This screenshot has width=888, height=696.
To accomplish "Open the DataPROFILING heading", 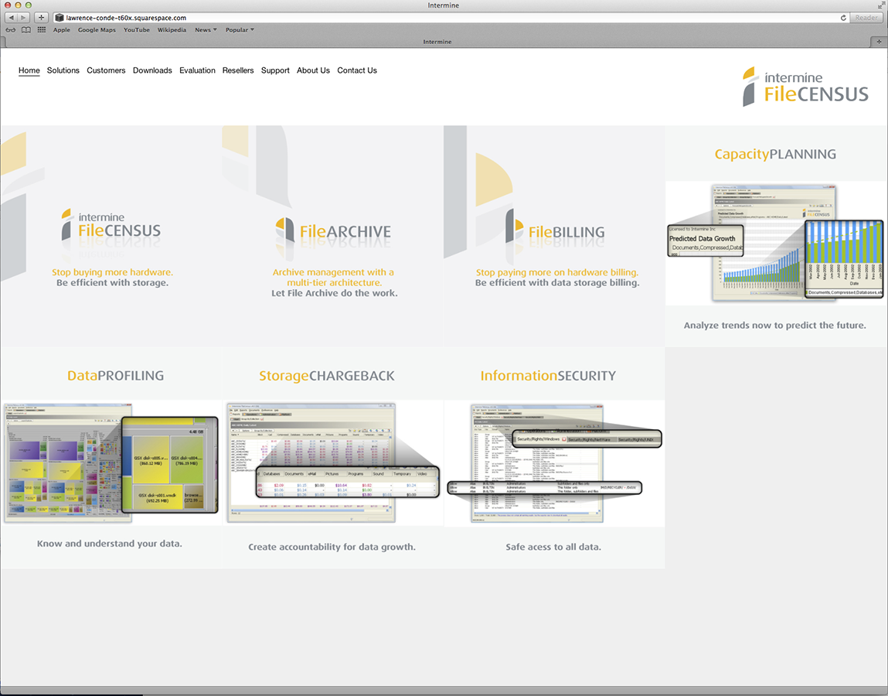I will 115,375.
